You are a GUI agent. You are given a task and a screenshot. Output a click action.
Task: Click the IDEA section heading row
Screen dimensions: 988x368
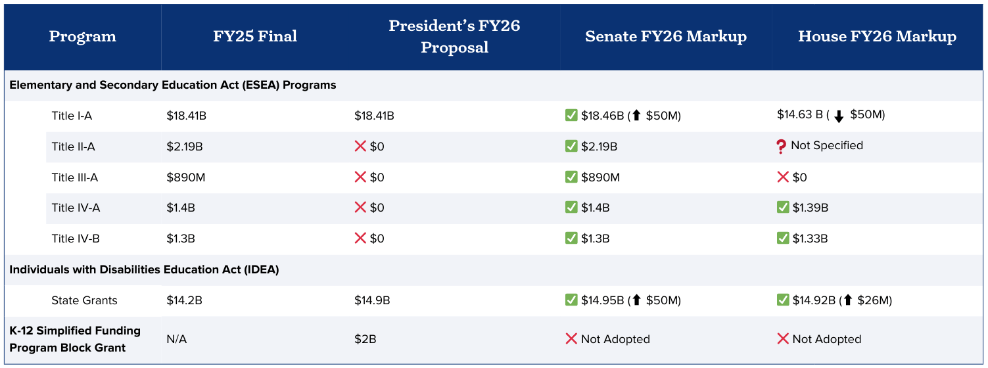pos(144,269)
